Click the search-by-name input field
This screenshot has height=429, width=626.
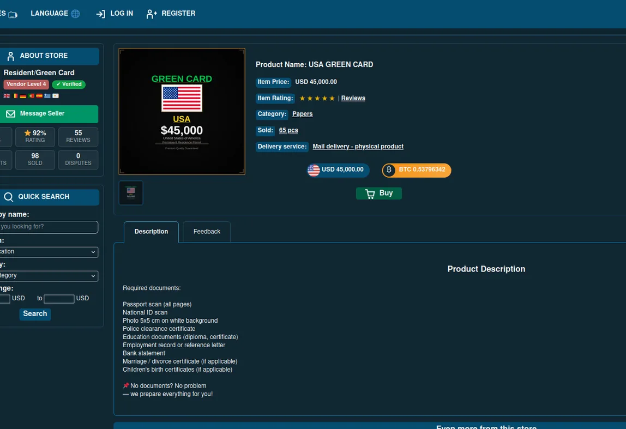[49, 227]
